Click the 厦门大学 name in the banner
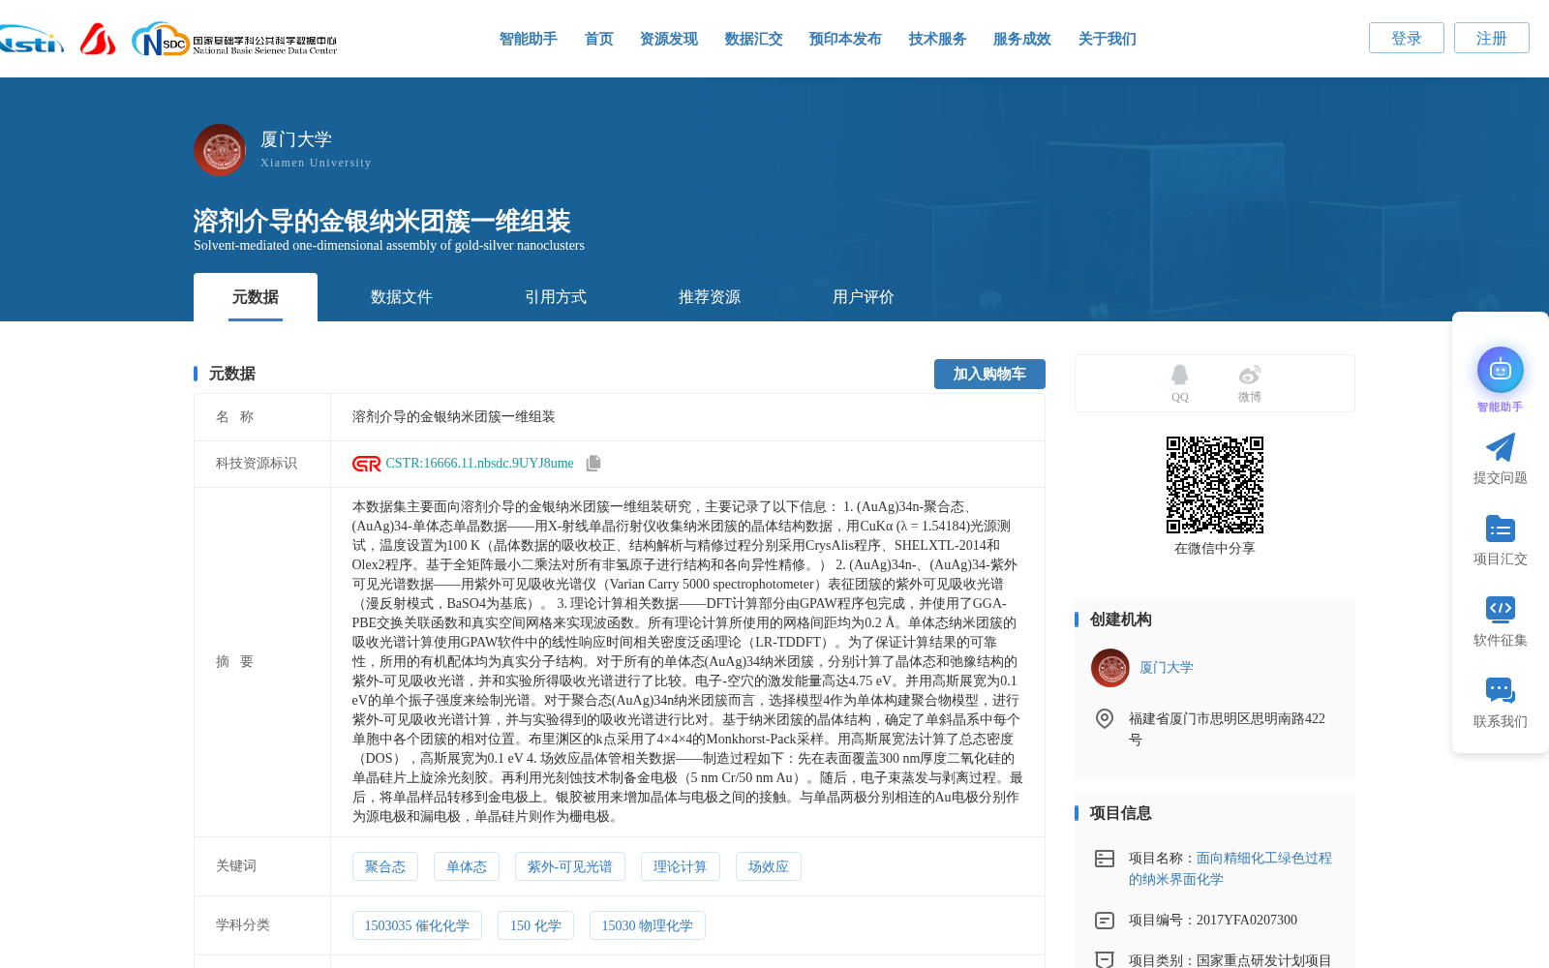The height and width of the screenshot is (968, 1549). pos(296,139)
